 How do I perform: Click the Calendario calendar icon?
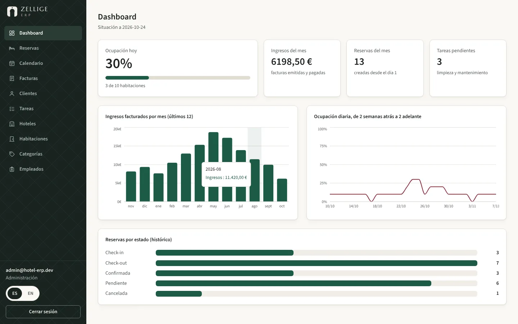pos(12,63)
